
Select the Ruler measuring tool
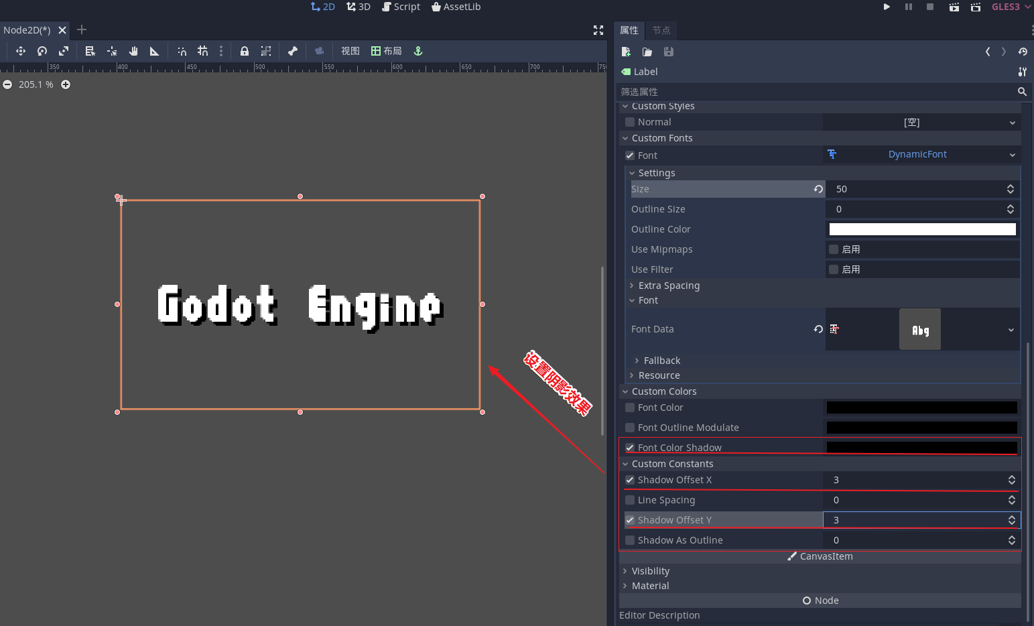click(x=155, y=51)
